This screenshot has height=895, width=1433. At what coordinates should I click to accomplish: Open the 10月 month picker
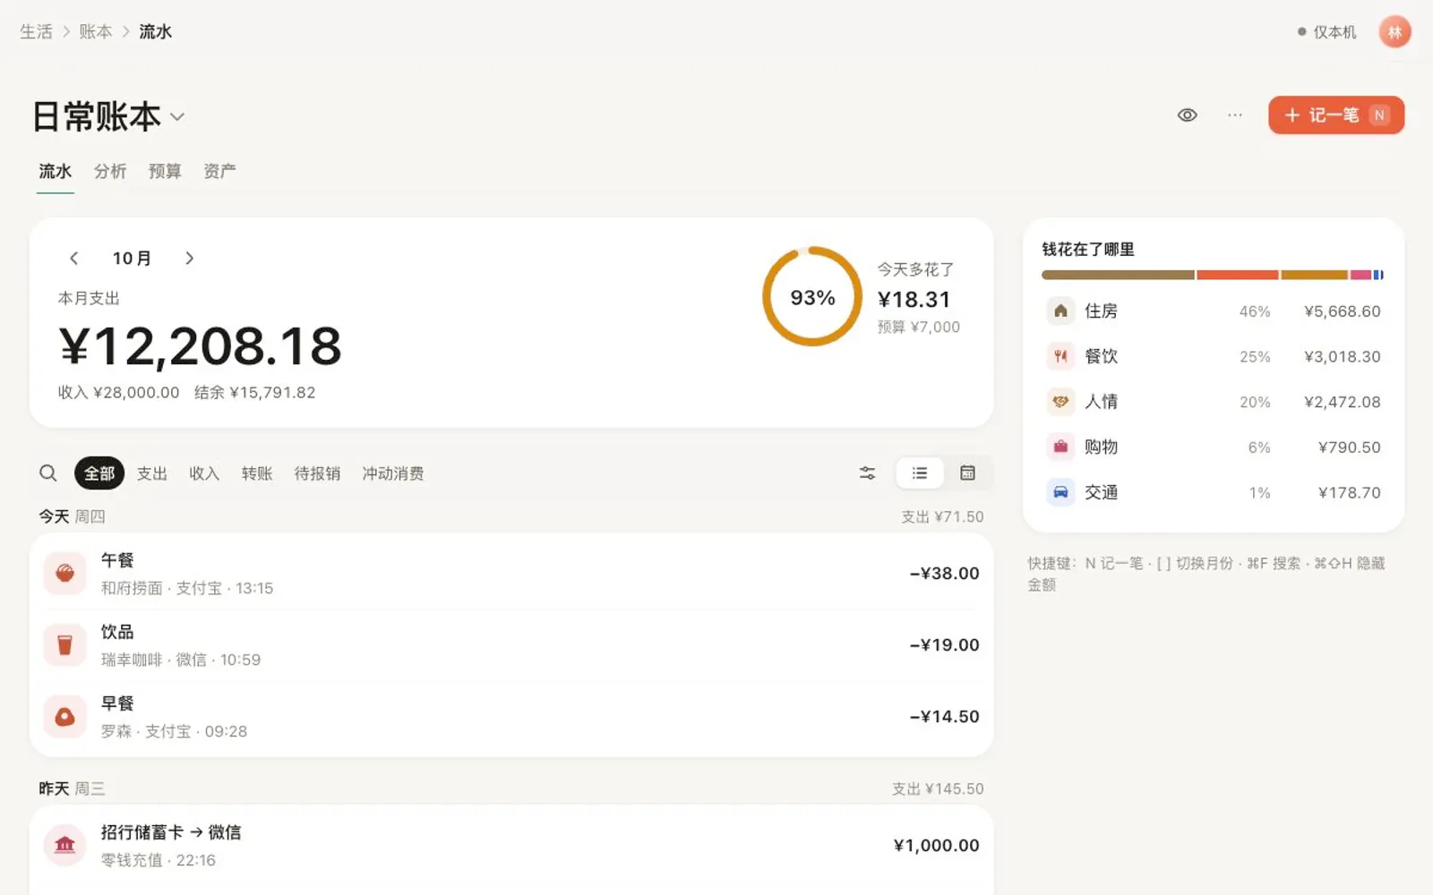132,258
